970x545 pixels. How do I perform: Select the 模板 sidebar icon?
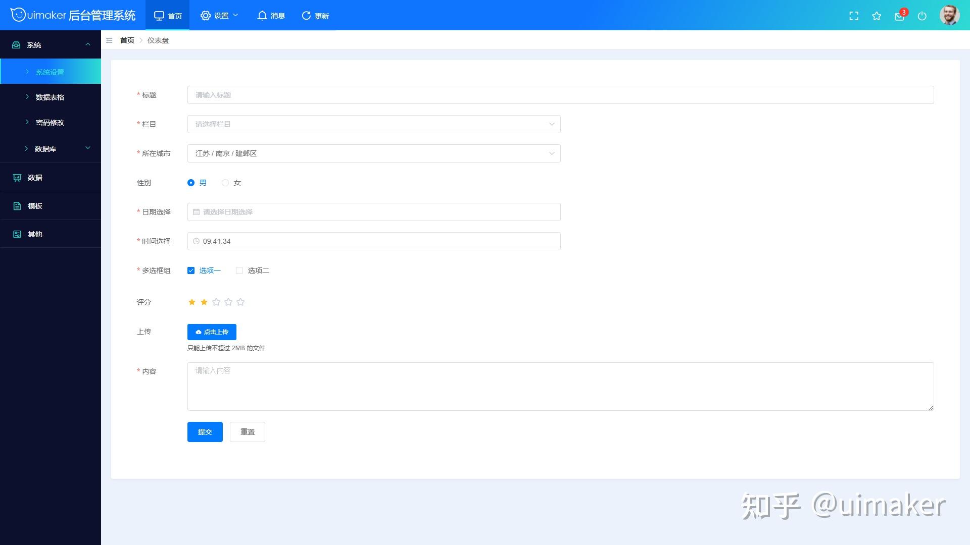pyautogui.click(x=17, y=205)
